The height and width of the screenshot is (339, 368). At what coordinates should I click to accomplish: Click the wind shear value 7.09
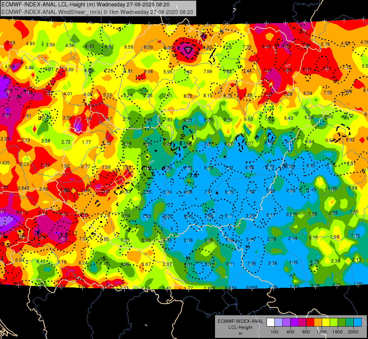pyautogui.click(x=251, y=264)
